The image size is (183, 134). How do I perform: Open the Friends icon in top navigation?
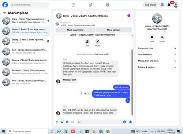(90, 5)
